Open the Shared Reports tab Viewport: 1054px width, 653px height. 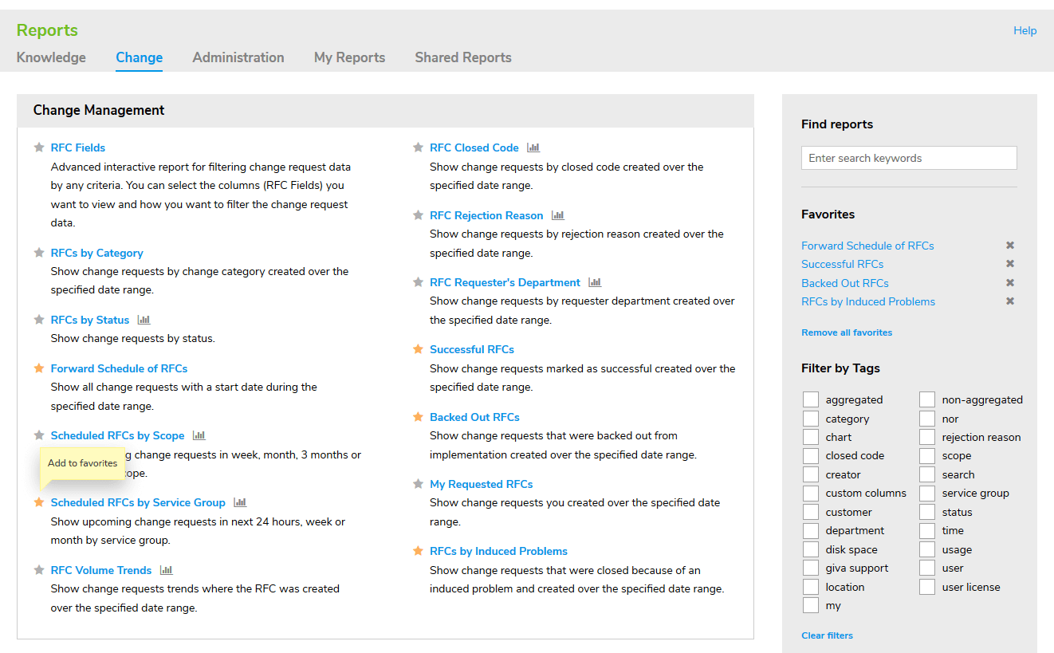(x=462, y=57)
